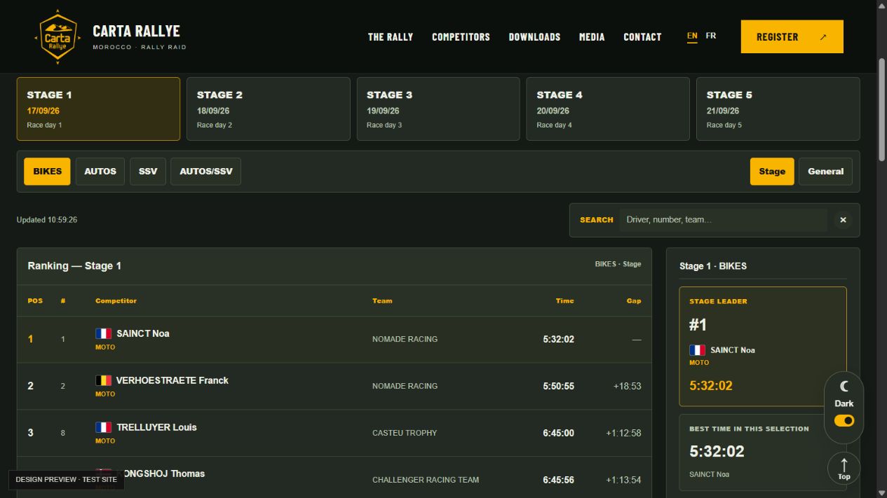
Task: Click the Time column header
Action: point(564,300)
